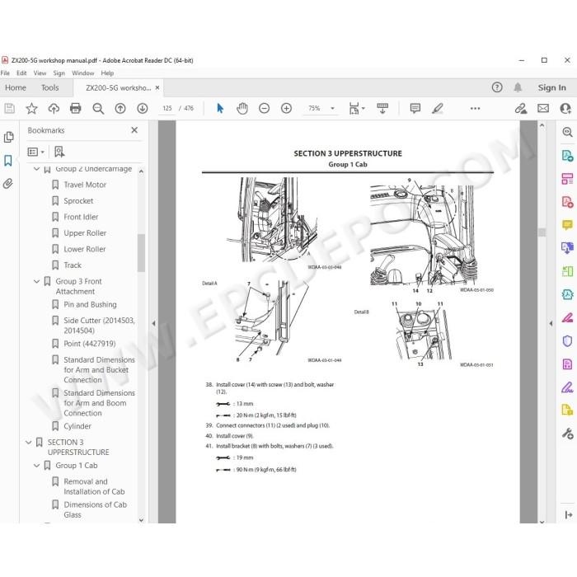Add file to starred favorites
This screenshot has height=577, width=577.
point(31,108)
